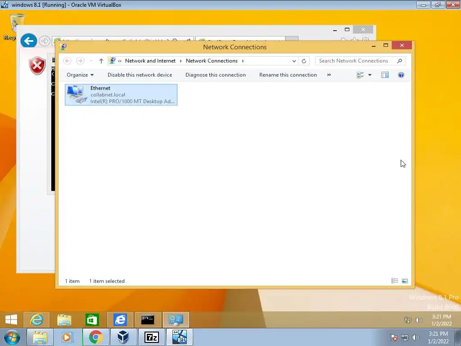Open 7-Zip on host taskbar
The width and height of the screenshot is (461, 346).
[x=152, y=337]
